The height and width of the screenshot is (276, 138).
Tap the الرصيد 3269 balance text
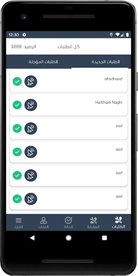[x=23, y=47]
